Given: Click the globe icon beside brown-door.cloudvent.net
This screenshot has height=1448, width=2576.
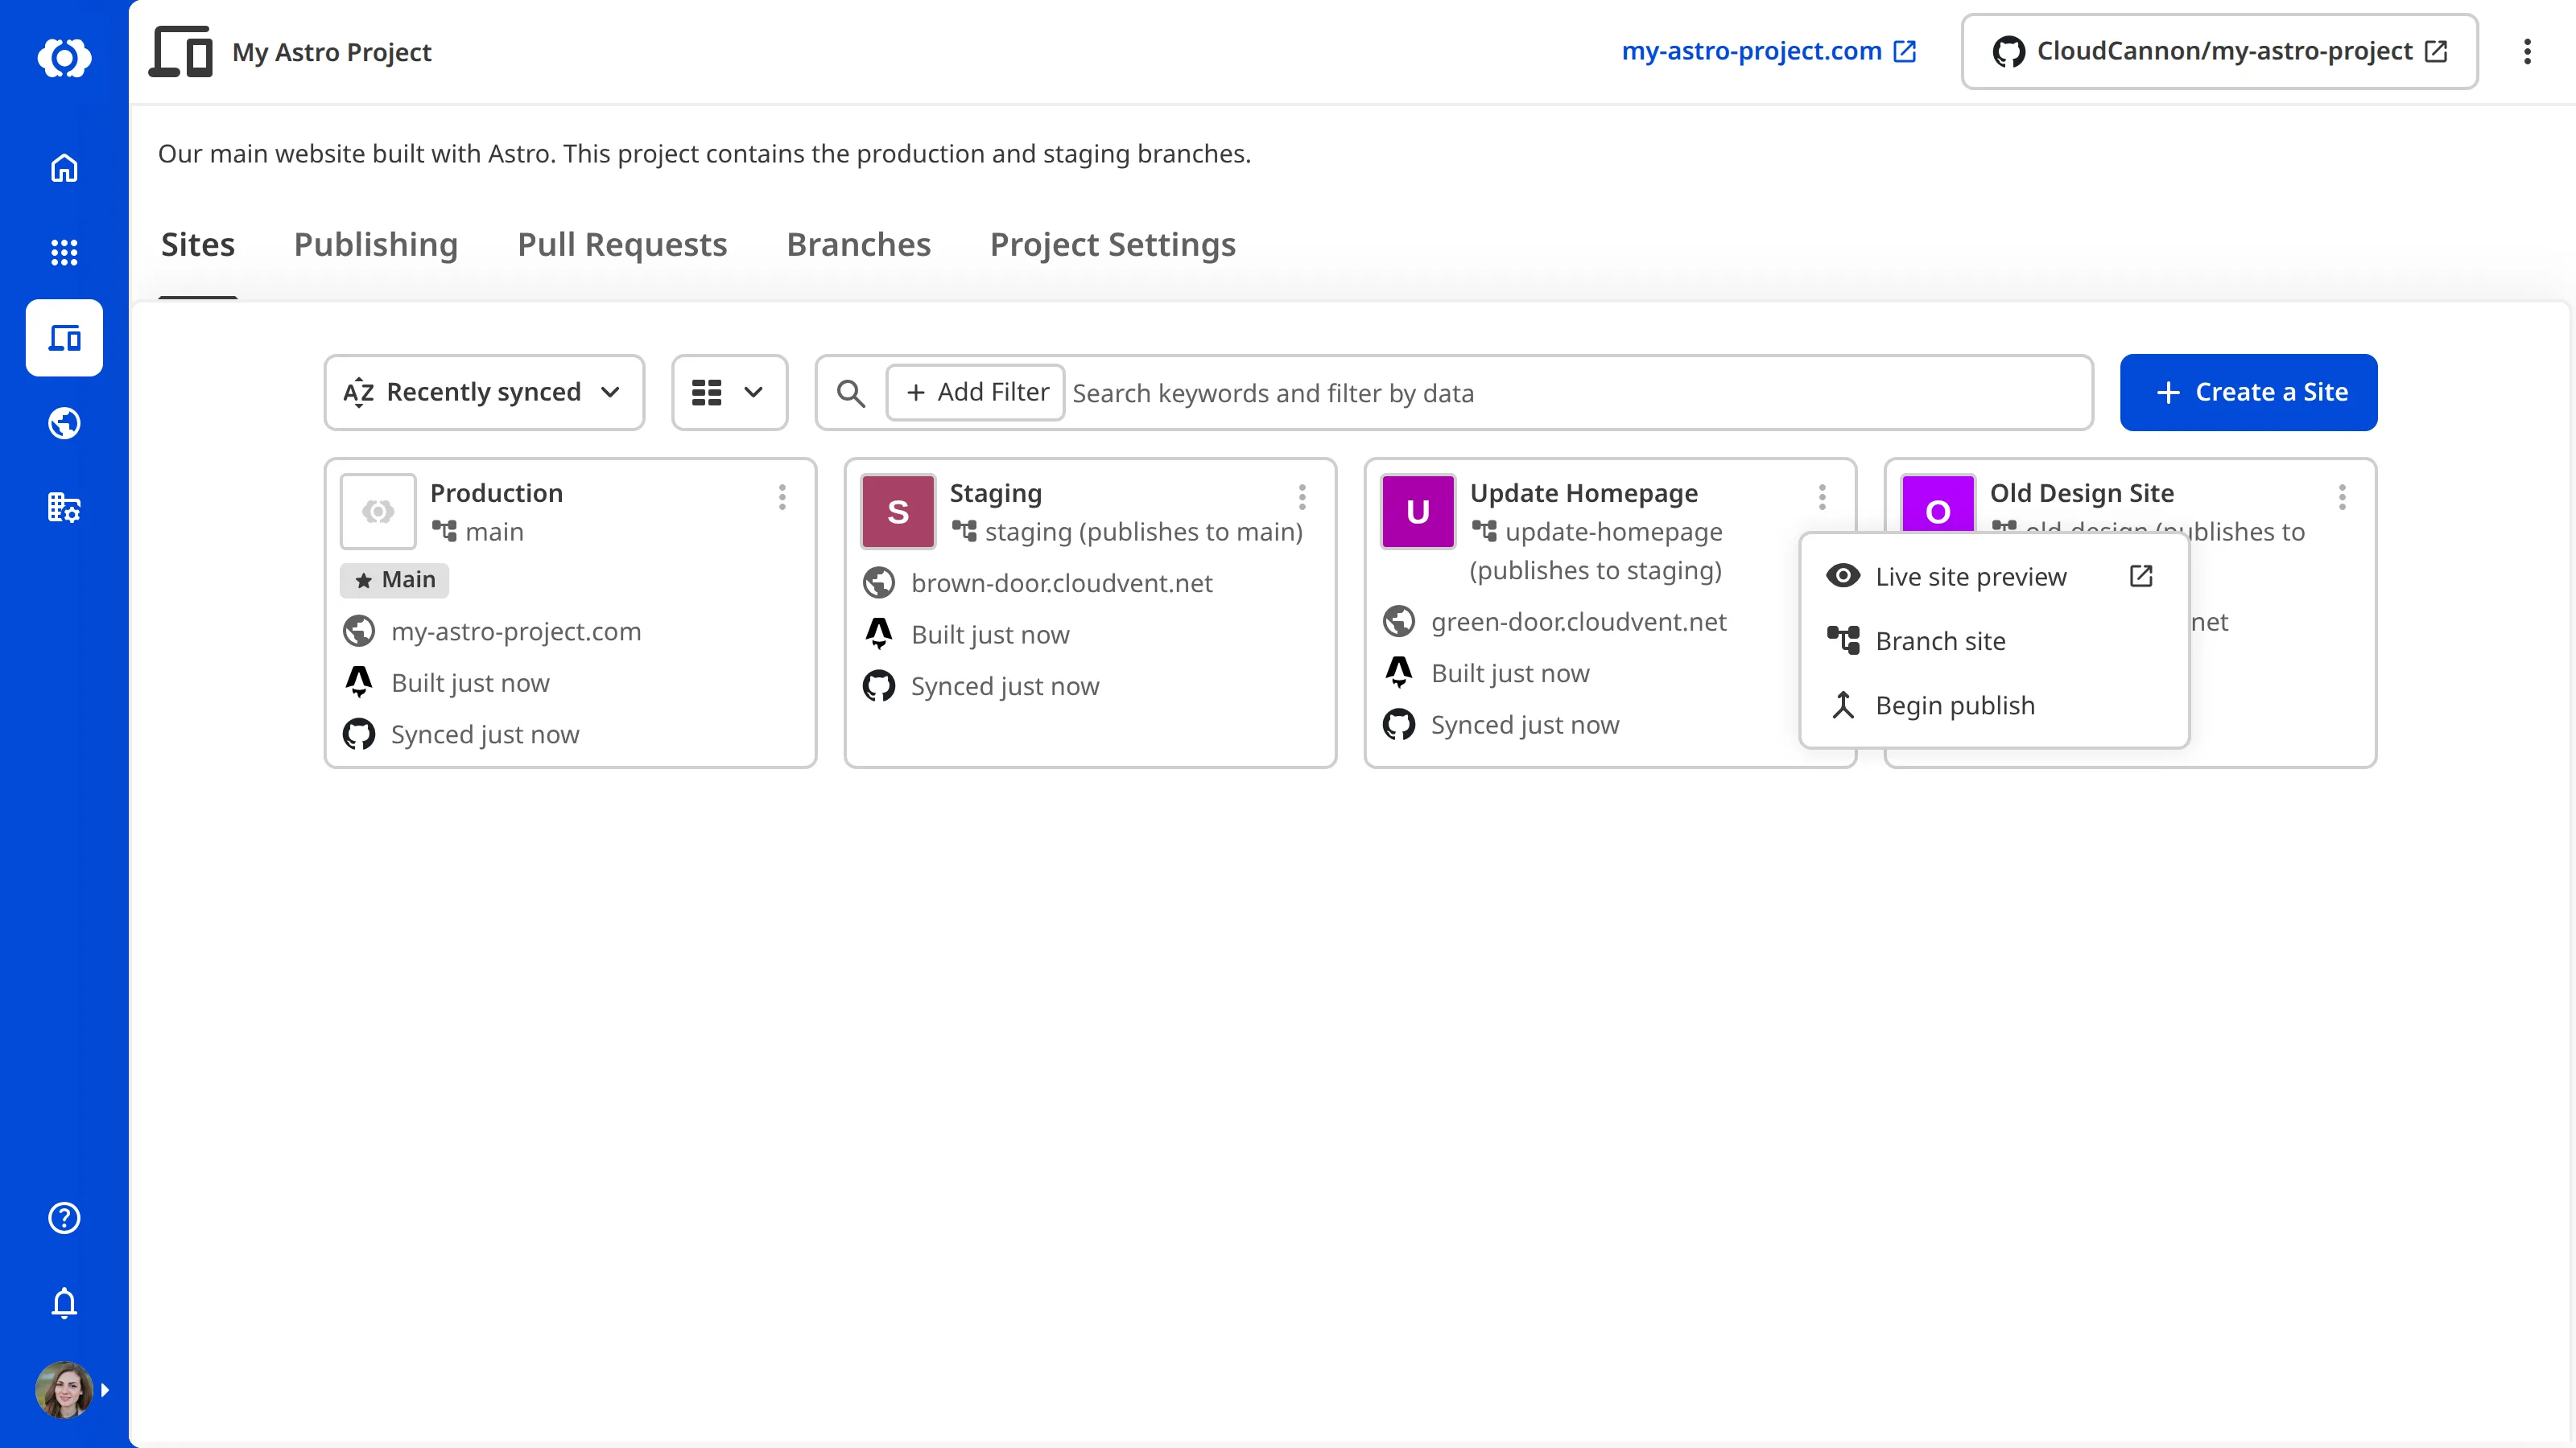Looking at the screenshot, I should [879, 582].
